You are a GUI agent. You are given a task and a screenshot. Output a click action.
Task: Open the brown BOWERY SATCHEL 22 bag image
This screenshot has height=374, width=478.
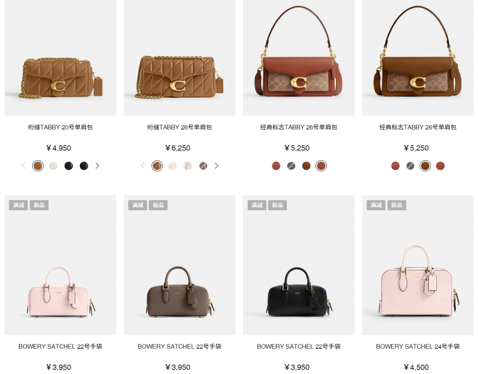pyautogui.click(x=180, y=265)
